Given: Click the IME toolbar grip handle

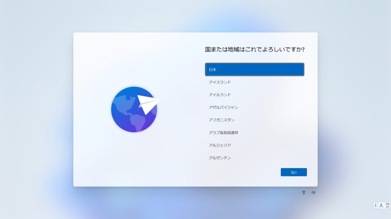Looking at the screenshot, I should click(x=376, y=206).
